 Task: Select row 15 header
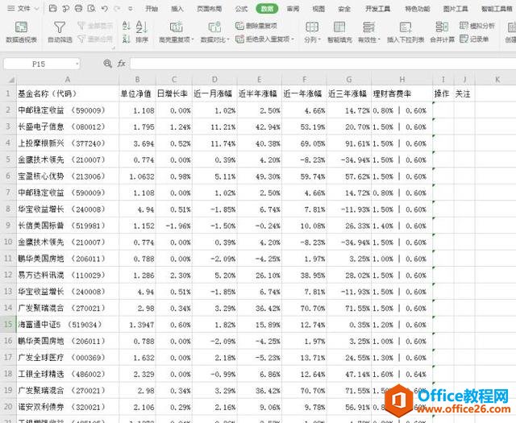click(x=8, y=325)
